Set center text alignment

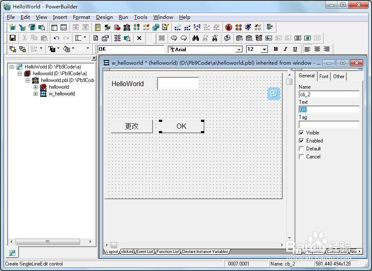317,49
